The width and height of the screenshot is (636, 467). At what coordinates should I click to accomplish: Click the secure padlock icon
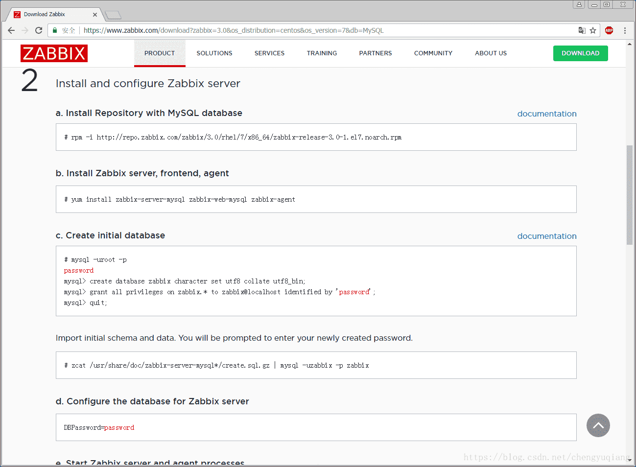55,30
